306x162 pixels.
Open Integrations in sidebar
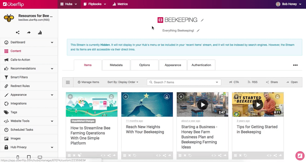click(29, 103)
